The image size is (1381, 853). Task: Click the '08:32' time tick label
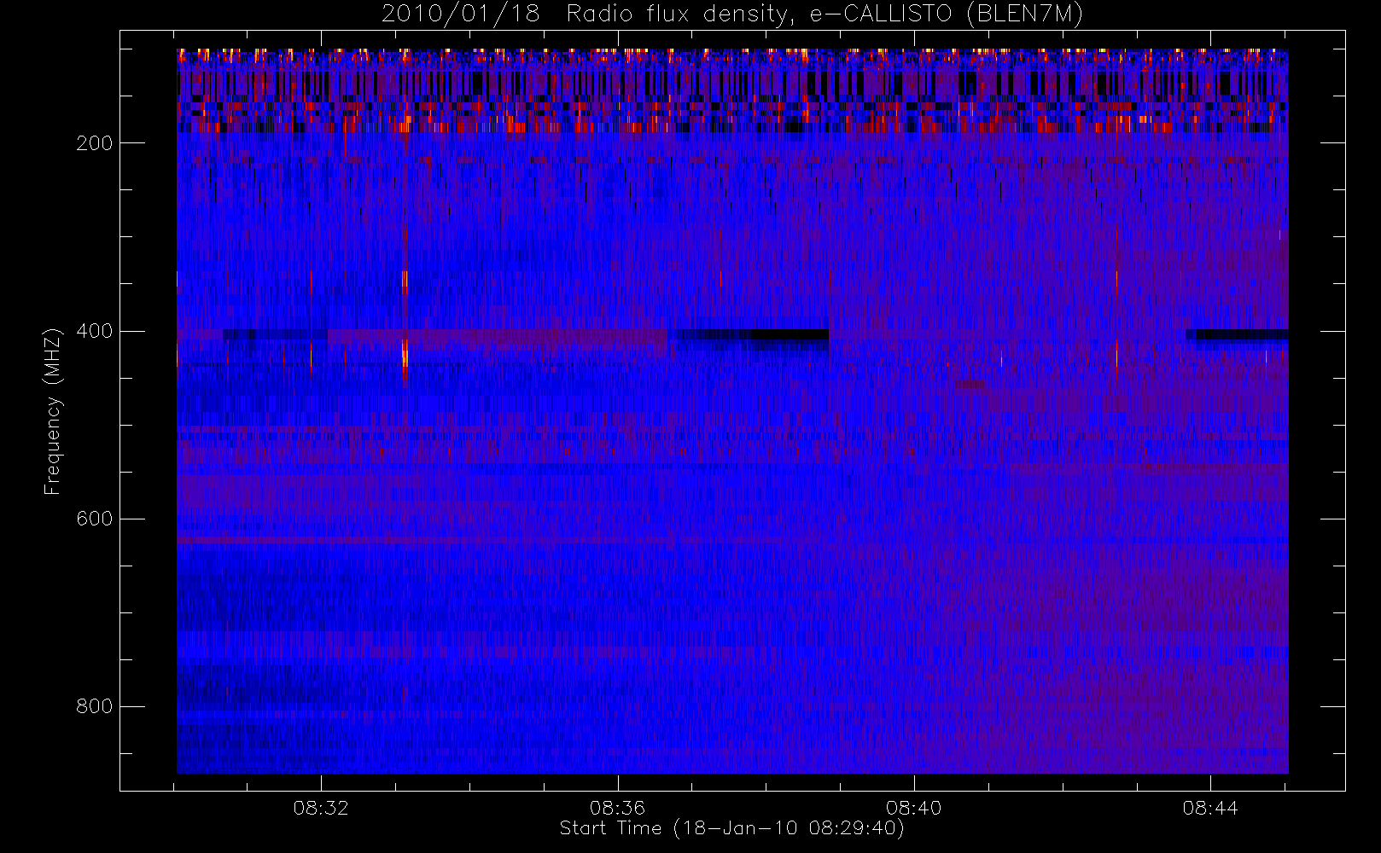coord(321,808)
